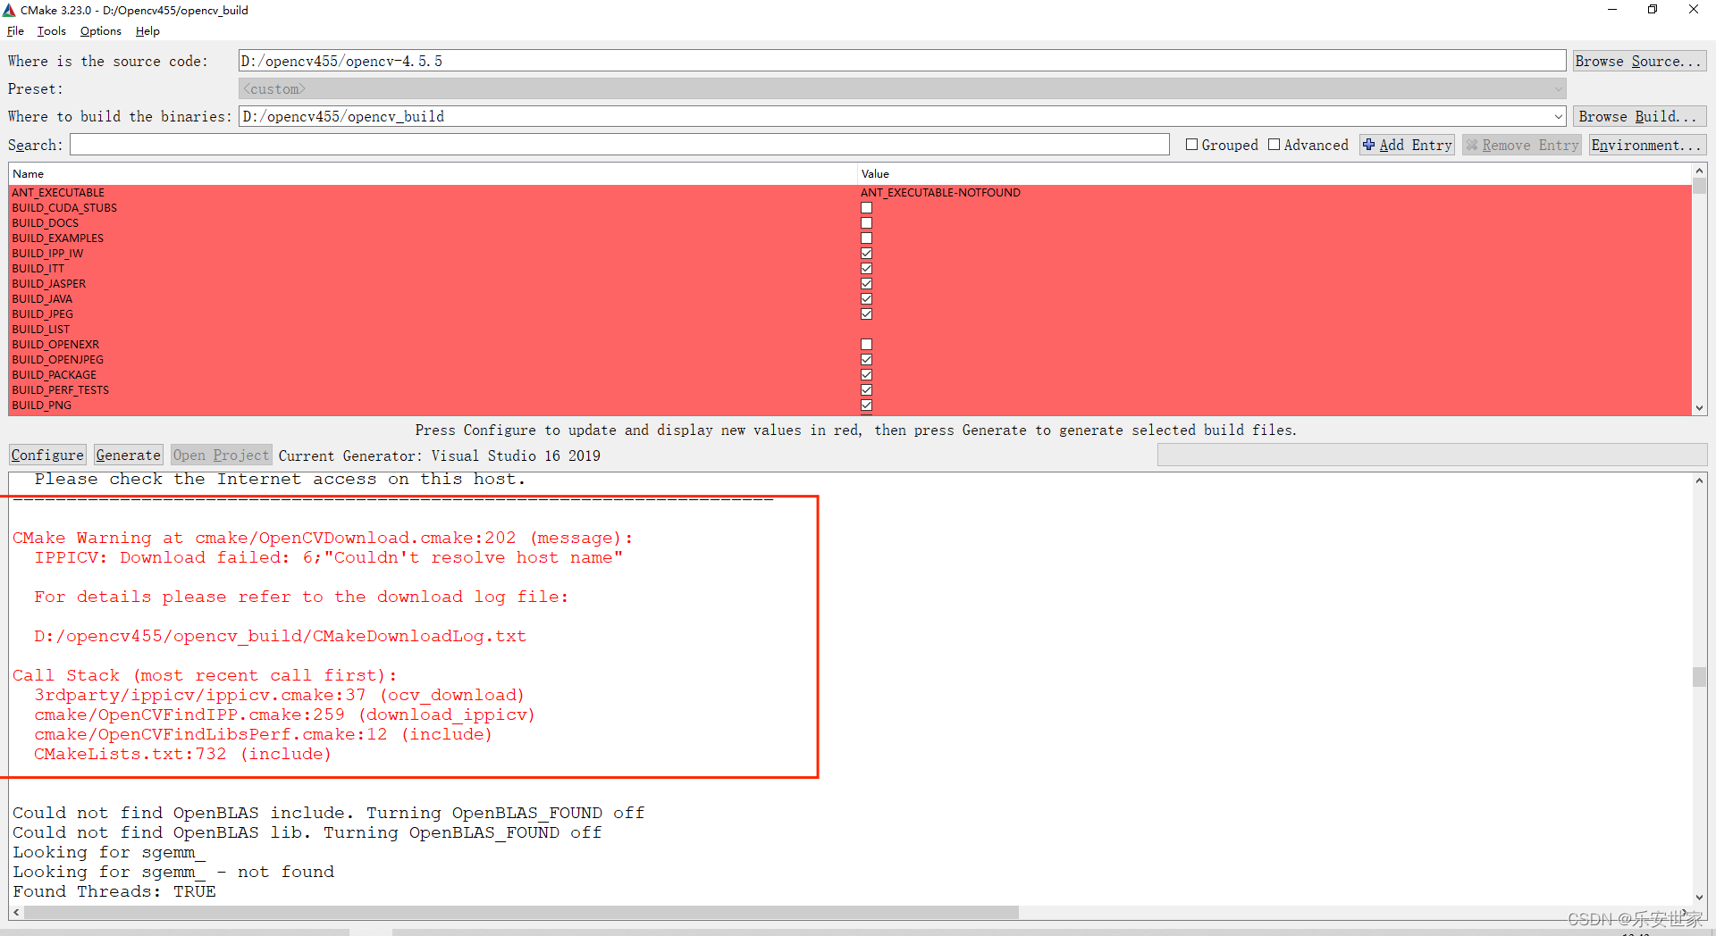
Task: Click the CMakeDownloadLog.txt path text
Action: pyautogui.click(x=280, y=636)
